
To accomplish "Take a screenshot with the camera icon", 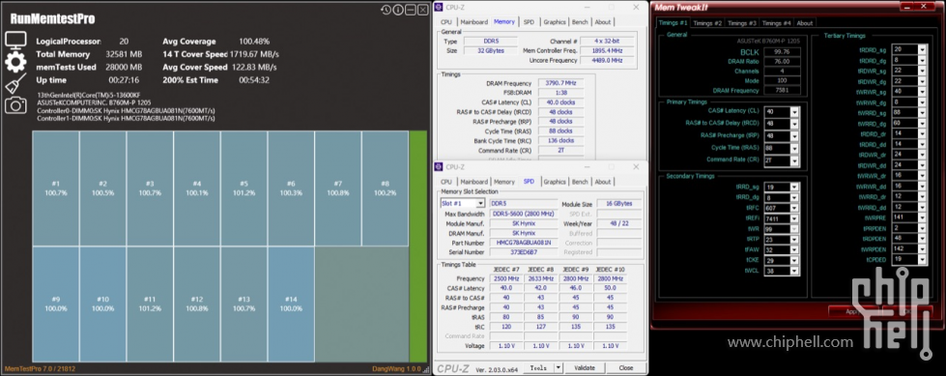I will [15, 105].
